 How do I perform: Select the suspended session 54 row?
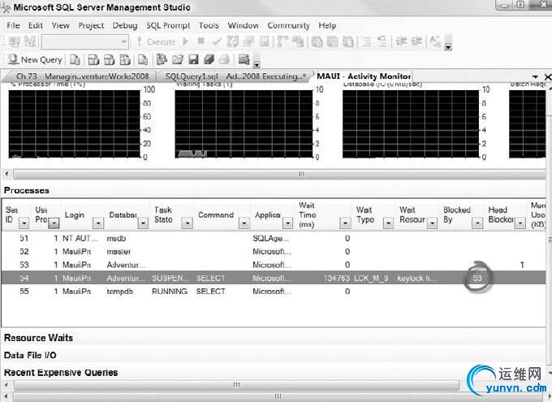click(244, 278)
